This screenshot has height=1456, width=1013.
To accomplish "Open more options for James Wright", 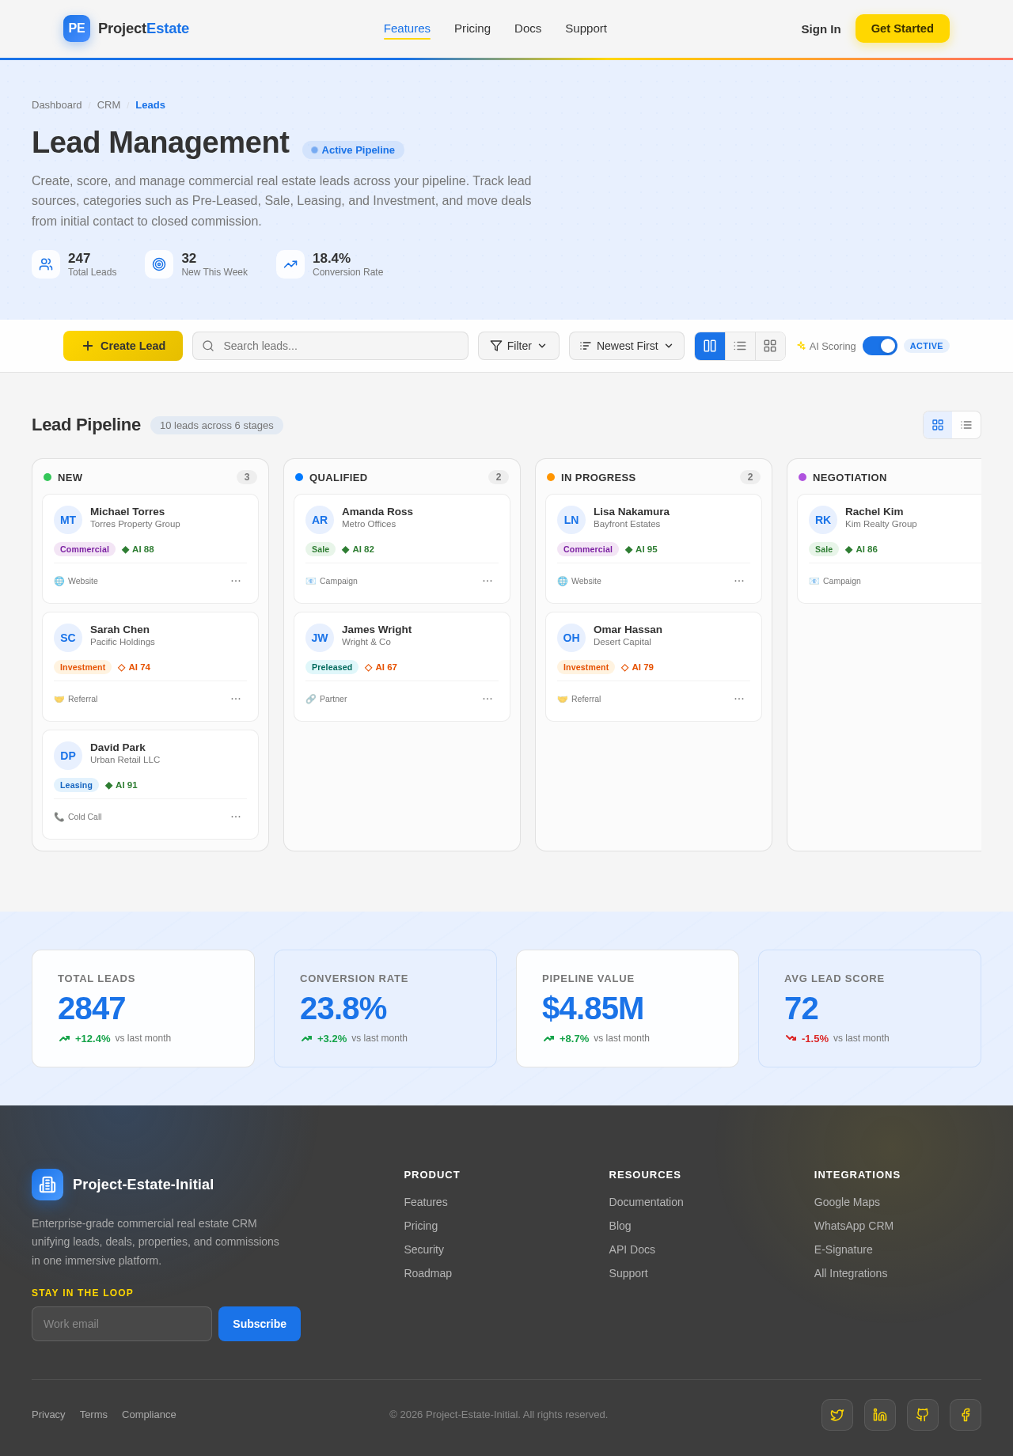I will 488,699.
